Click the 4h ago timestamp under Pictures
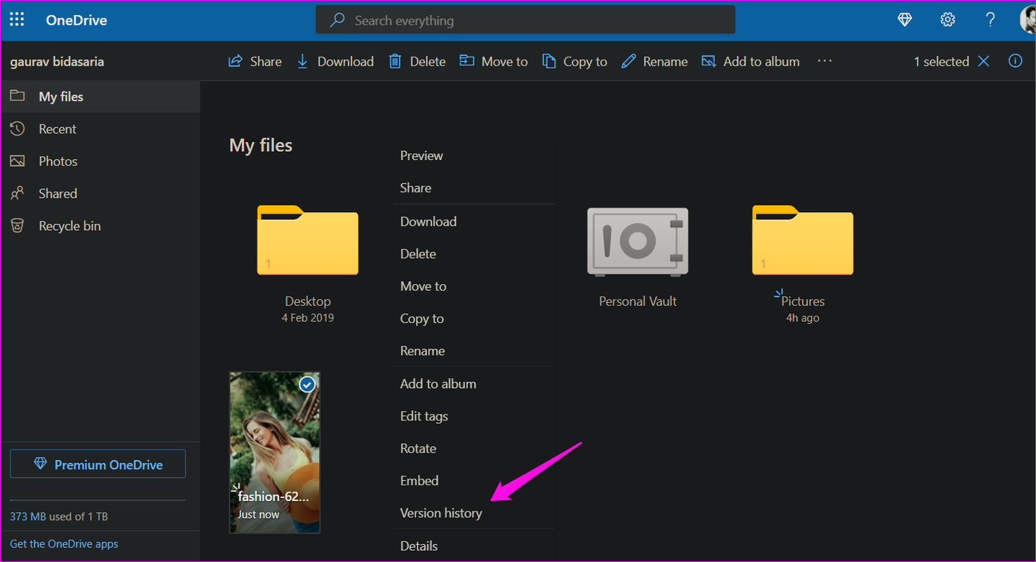1036x562 pixels. [x=802, y=318]
